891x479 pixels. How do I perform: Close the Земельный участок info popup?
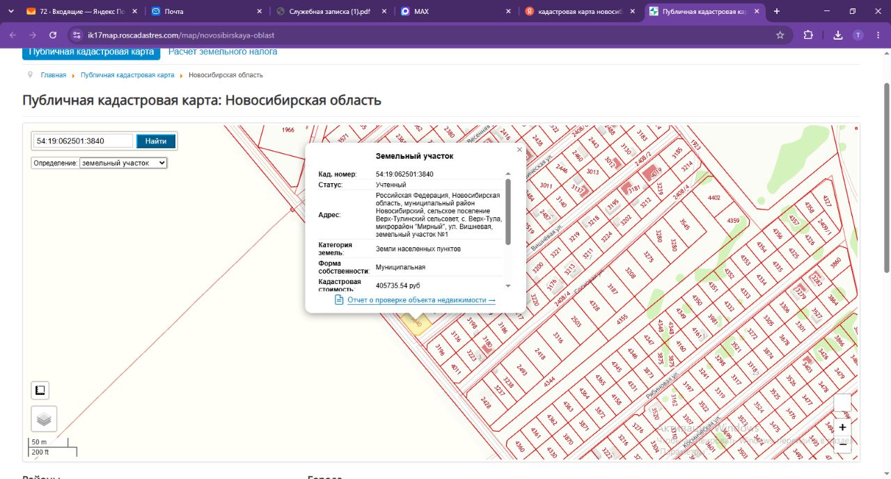pos(519,150)
